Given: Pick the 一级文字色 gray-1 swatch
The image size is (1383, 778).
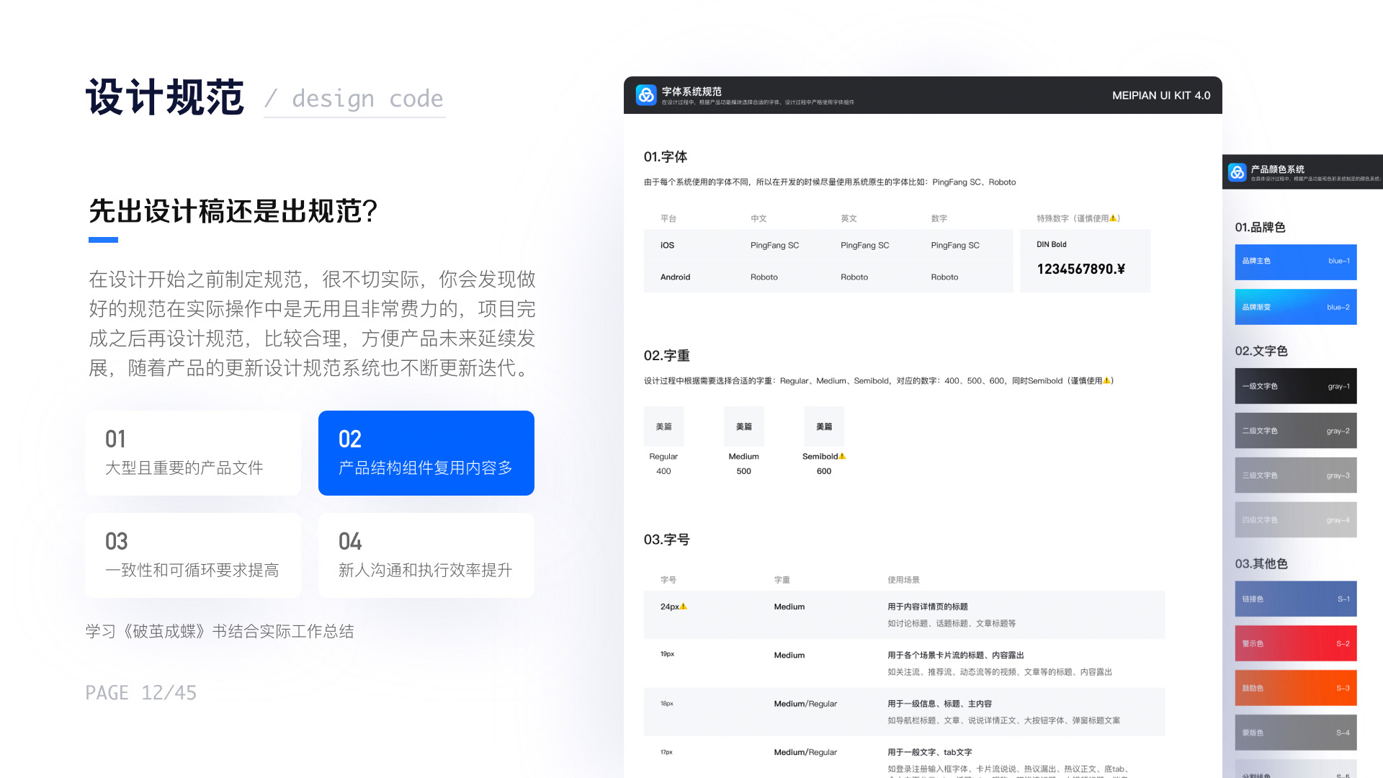Looking at the screenshot, I should point(1295,386).
